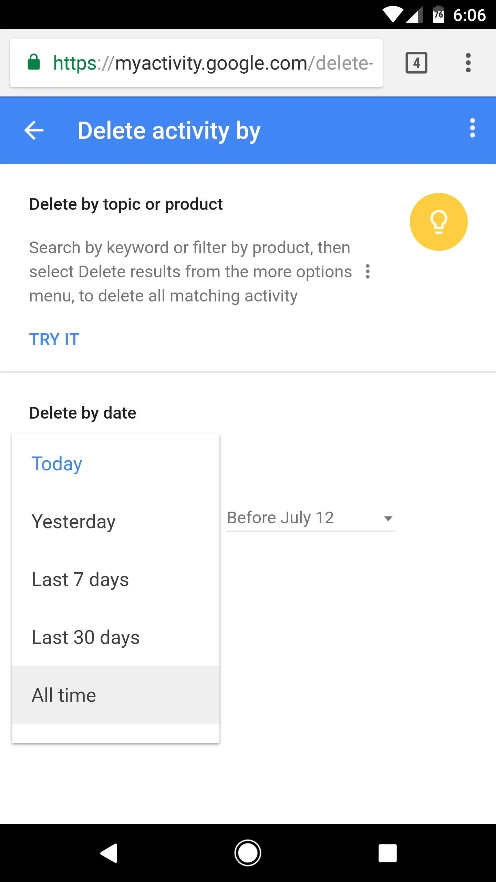Tap the Delete activity by header title

pyautogui.click(x=169, y=131)
